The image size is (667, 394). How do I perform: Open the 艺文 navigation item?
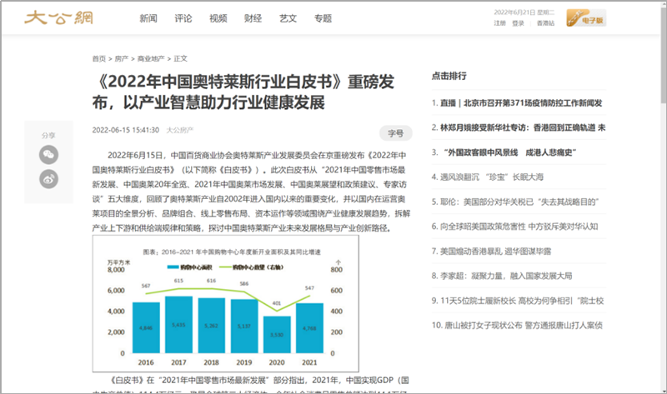288,18
